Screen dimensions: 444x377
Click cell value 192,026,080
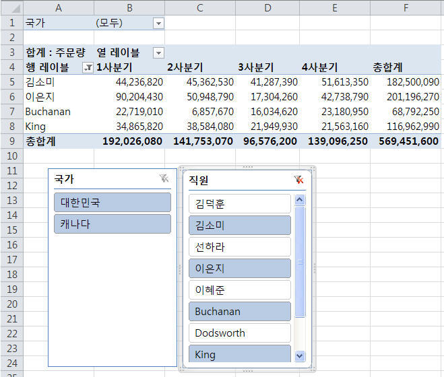pos(132,141)
